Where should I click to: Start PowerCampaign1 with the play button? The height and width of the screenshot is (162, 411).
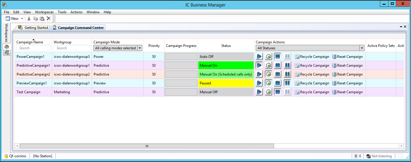point(259,57)
